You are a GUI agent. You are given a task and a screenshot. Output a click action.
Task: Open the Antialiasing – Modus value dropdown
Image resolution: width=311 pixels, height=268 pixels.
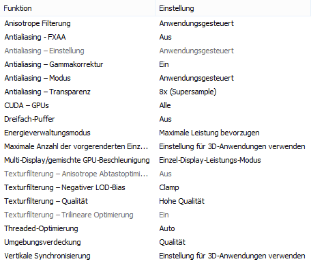(196, 78)
